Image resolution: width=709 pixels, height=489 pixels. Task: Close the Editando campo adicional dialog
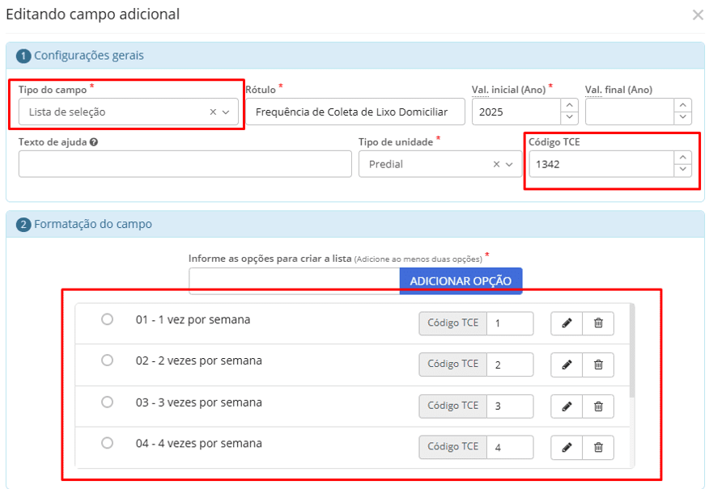pyautogui.click(x=697, y=15)
